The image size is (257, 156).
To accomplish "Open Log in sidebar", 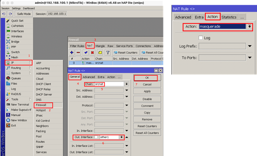I will pos(14,89).
